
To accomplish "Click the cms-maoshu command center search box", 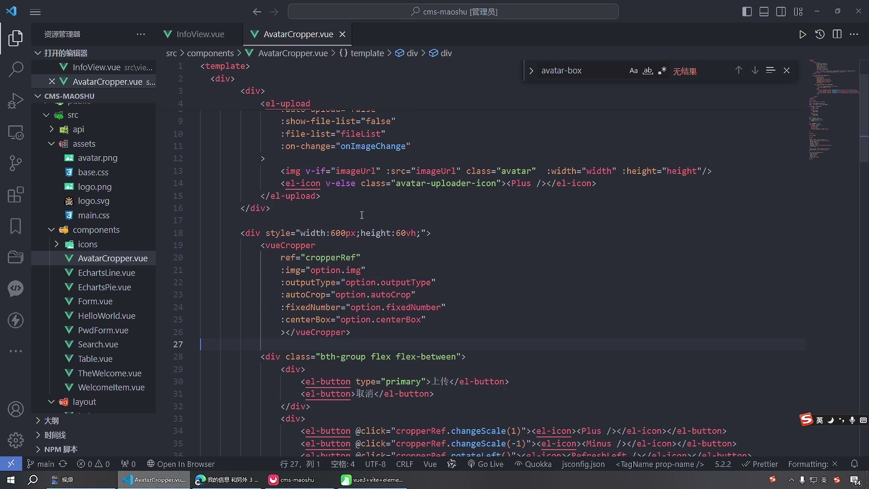I will [453, 12].
